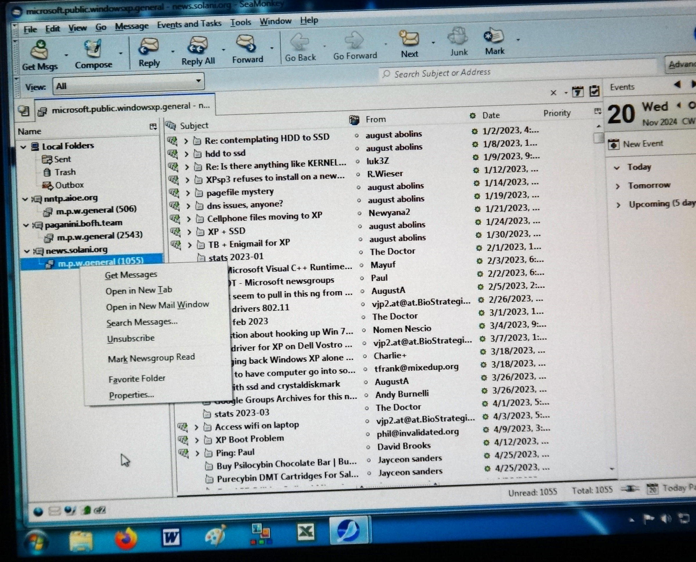Viewport: 696px width, 562px height.
Task: Open the Message menu
Action: coord(132,26)
